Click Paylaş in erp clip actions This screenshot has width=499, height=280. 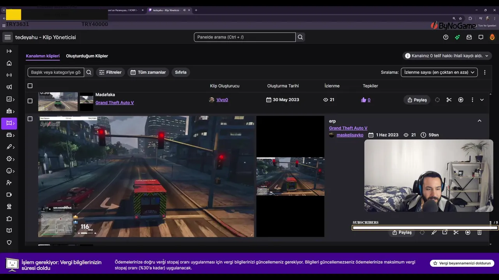402,233
